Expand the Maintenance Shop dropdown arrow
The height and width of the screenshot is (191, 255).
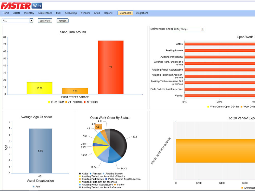[202, 29]
